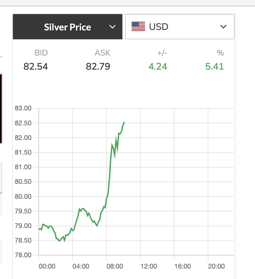
Task: Open the Silver Price dropdown
Action: point(68,27)
